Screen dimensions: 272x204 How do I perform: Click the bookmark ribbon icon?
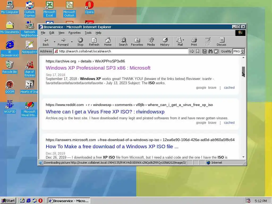click(198, 51)
